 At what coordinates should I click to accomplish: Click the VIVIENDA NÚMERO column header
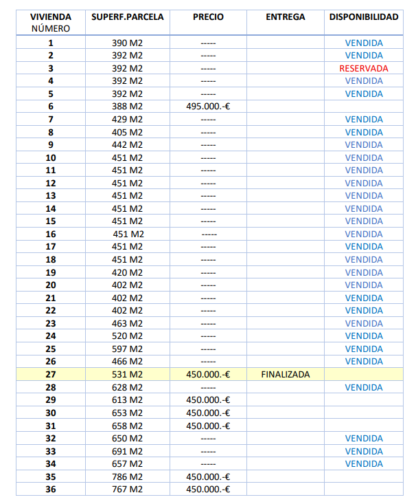pyautogui.click(x=51, y=22)
